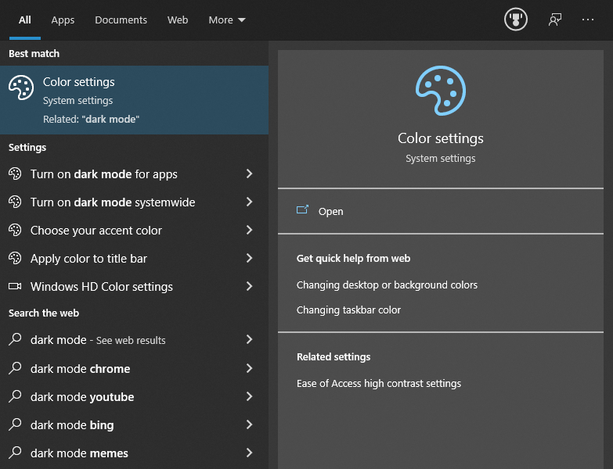Open Changing taskbar color help link
Image resolution: width=613 pixels, height=469 pixels.
click(348, 310)
